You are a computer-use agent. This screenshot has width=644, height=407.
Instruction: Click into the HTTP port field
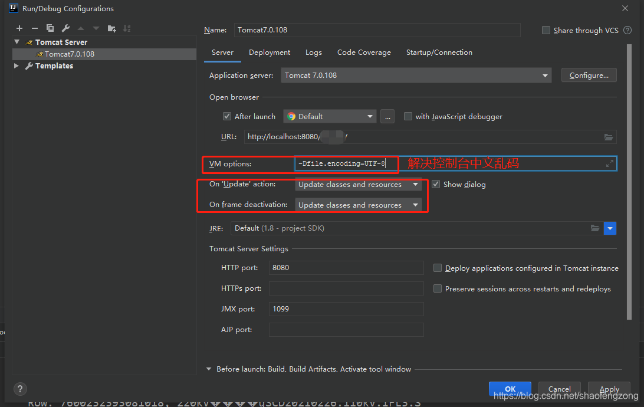346,268
